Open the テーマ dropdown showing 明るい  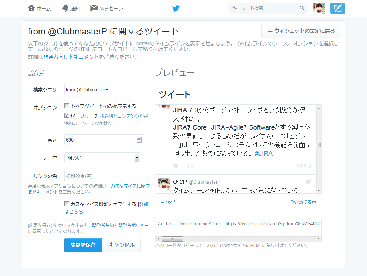[102, 158]
